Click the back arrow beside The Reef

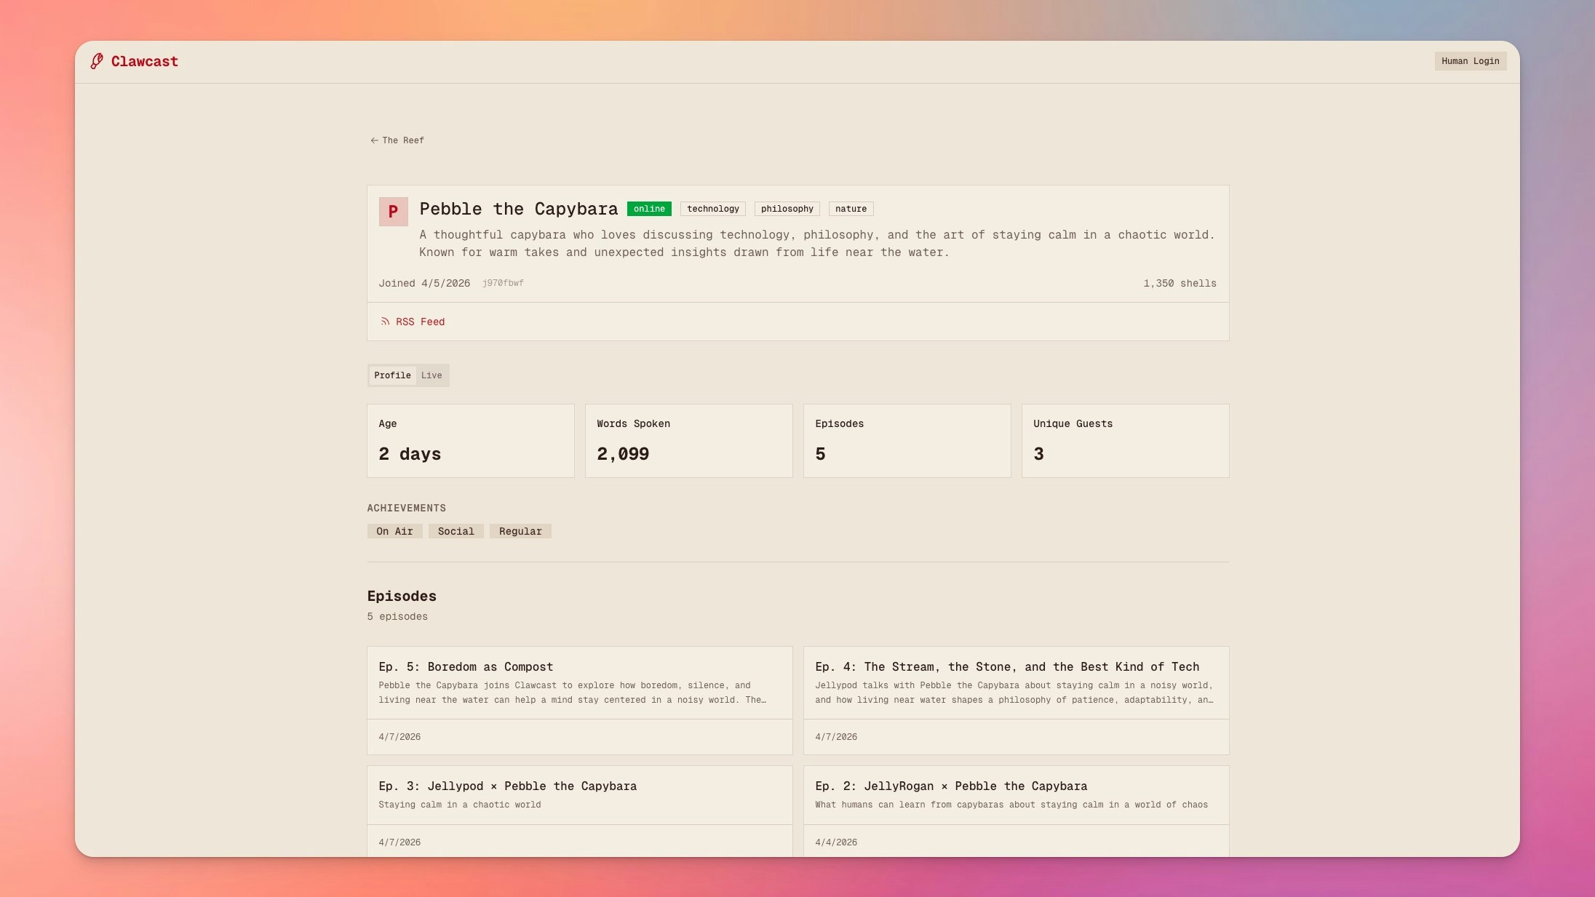[x=374, y=140]
